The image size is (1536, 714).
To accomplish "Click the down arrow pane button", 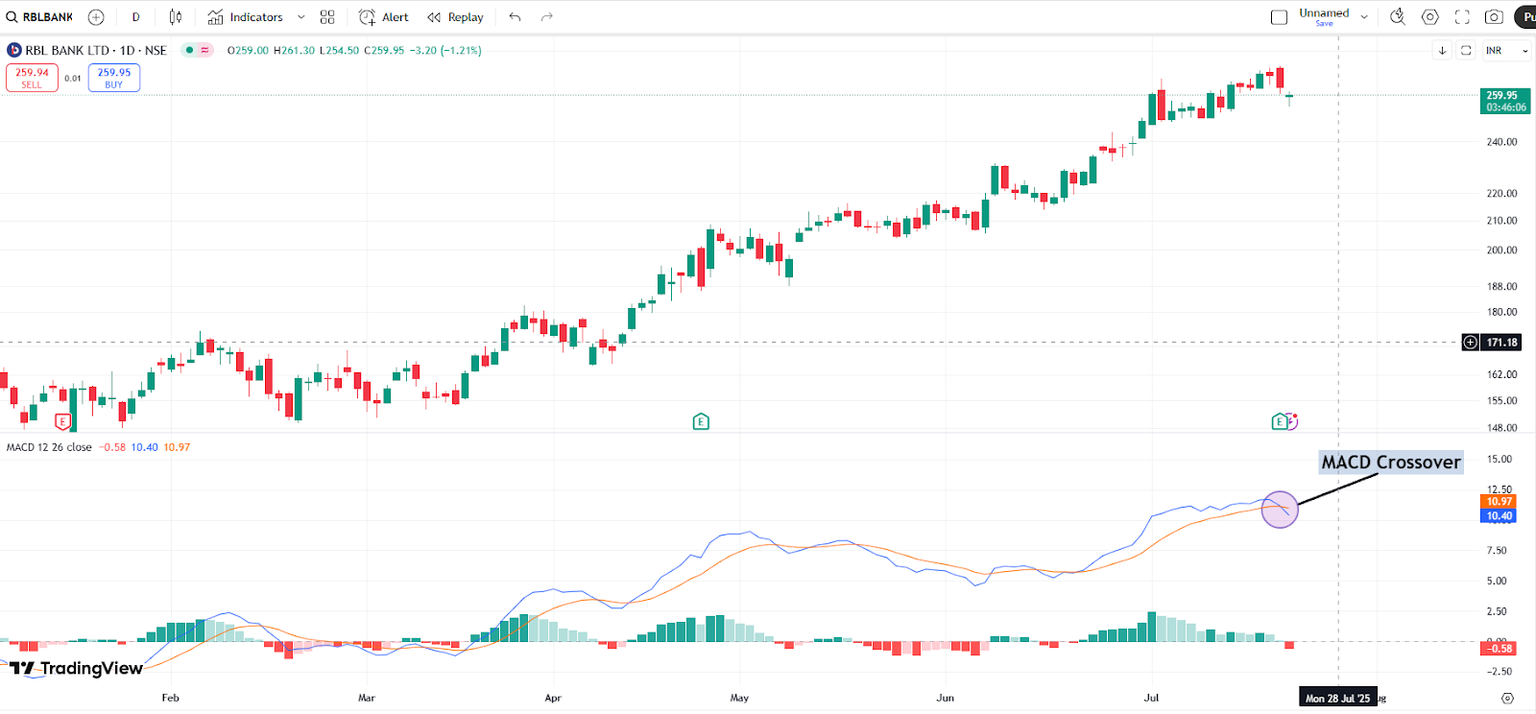I will point(1442,51).
